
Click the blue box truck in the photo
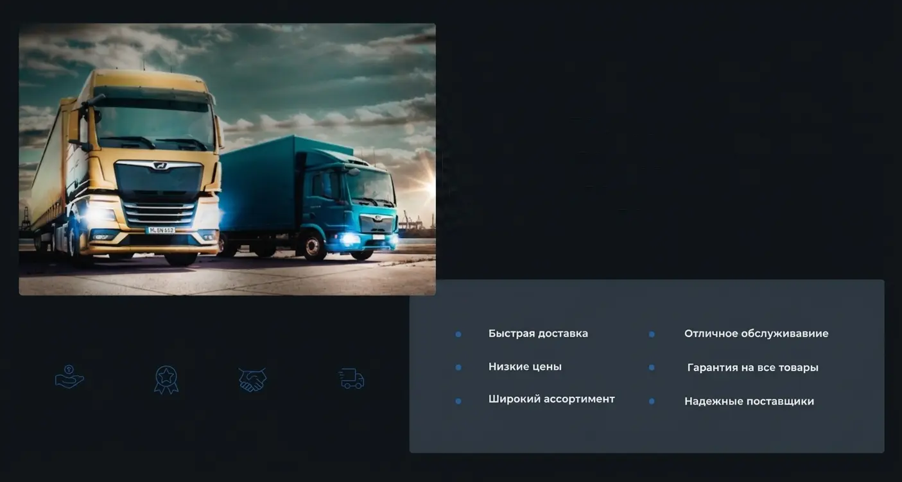[308, 199]
